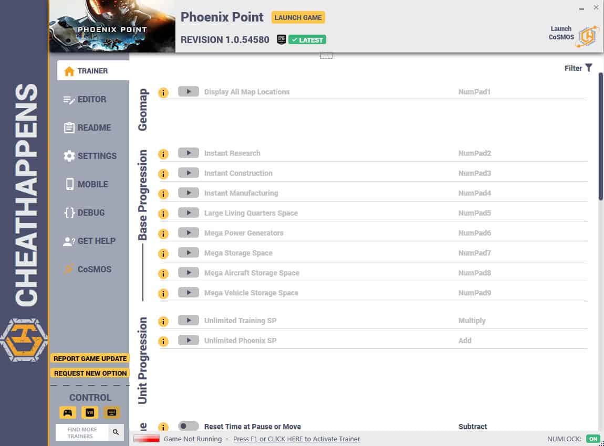604x446 pixels.
Task: Click the NumPad1 hotkey for Map Locations
Action: 474,92
